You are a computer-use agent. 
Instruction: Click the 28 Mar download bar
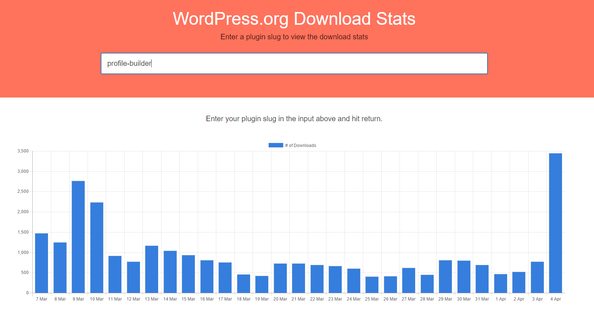click(x=427, y=284)
